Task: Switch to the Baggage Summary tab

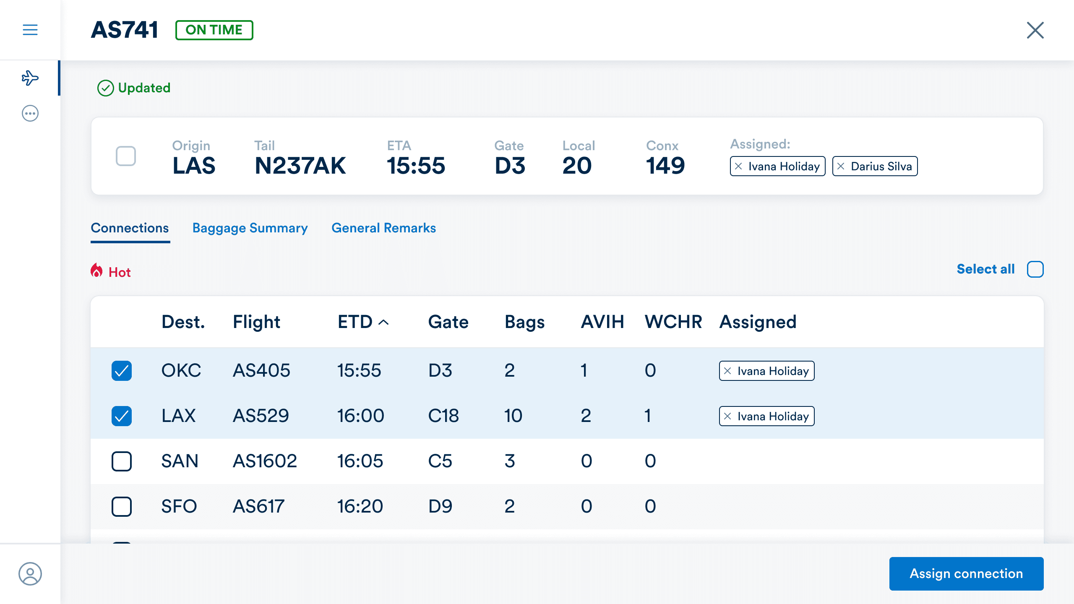Action: click(x=250, y=228)
